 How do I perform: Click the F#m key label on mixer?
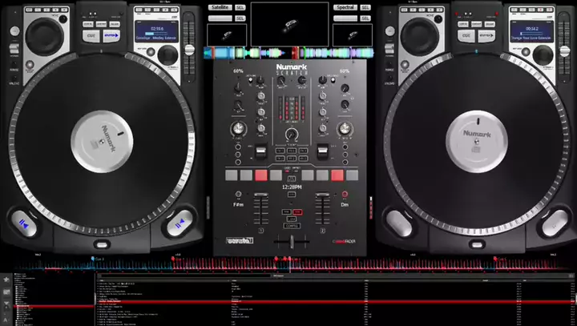(x=238, y=204)
